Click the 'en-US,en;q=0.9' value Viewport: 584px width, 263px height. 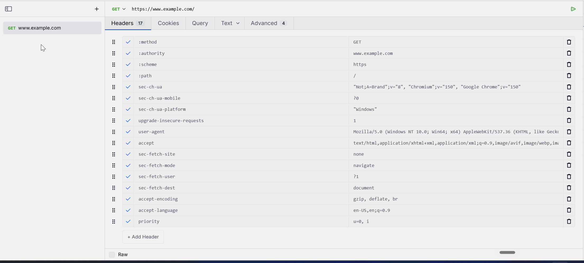tap(372, 210)
